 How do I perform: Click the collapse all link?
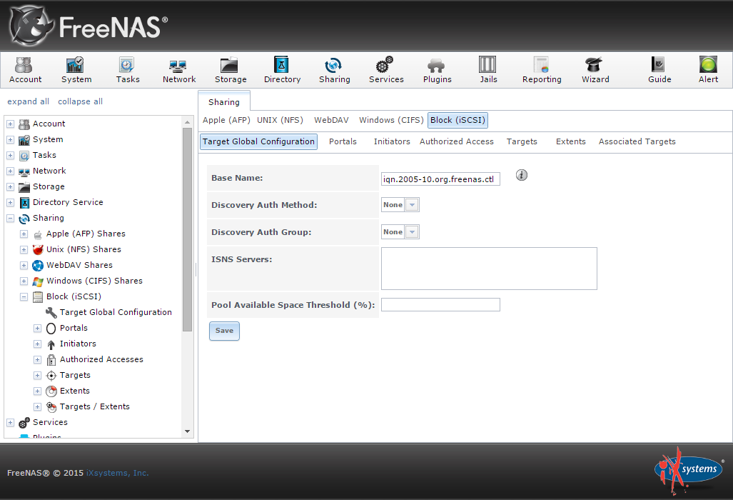point(80,101)
